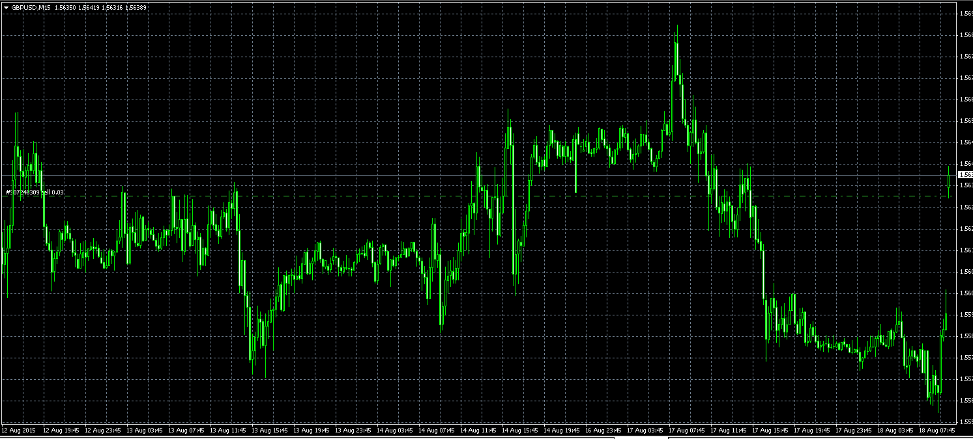Click the small triangle before GBPUSD,M15
This screenshot has width=973, height=439.
click(x=6, y=7)
